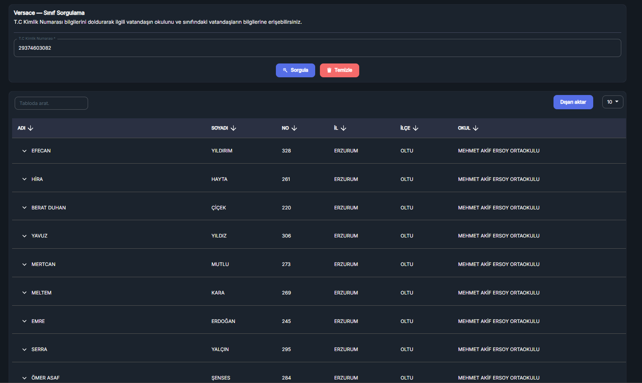This screenshot has height=383, width=642.
Task: Click student number 261
Action: (286, 179)
